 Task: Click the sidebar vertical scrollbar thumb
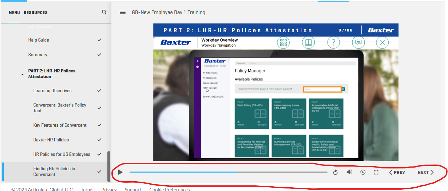click(108, 166)
